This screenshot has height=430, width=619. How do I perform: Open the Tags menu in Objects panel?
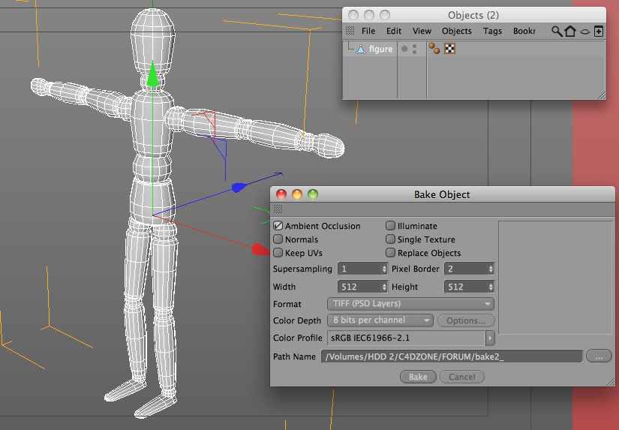tap(492, 32)
